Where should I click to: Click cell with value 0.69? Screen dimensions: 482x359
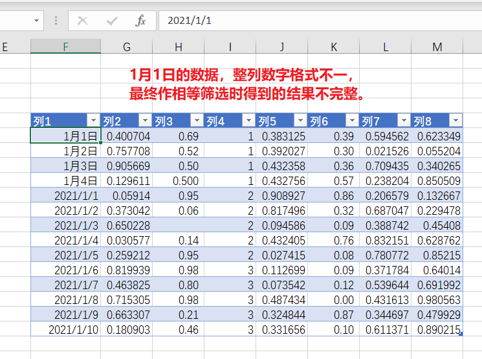point(179,136)
